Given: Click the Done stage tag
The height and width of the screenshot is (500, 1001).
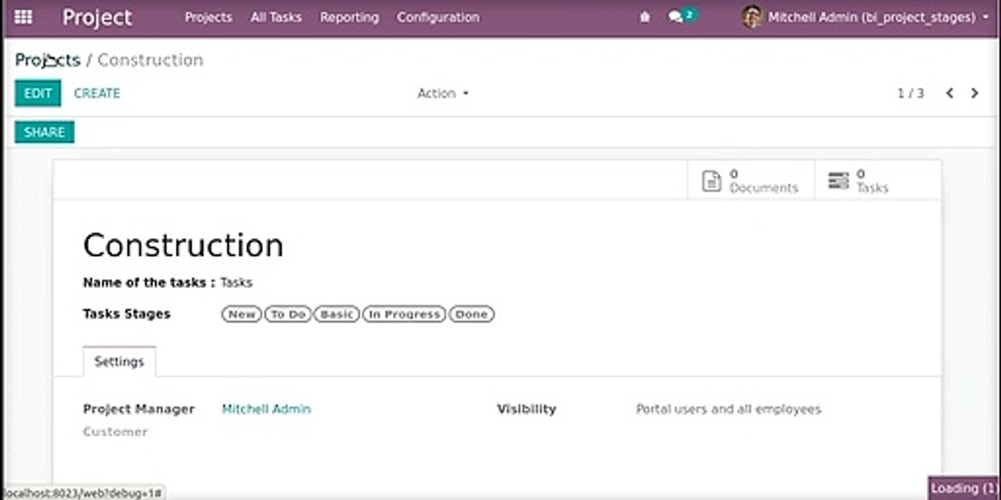Looking at the screenshot, I should (471, 315).
